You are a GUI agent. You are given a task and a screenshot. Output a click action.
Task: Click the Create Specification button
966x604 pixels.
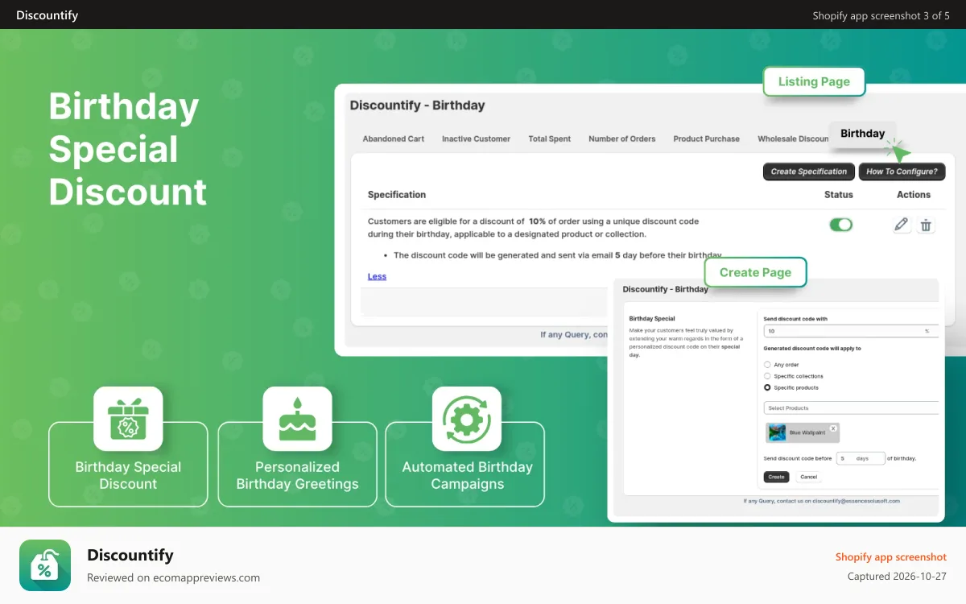point(809,172)
